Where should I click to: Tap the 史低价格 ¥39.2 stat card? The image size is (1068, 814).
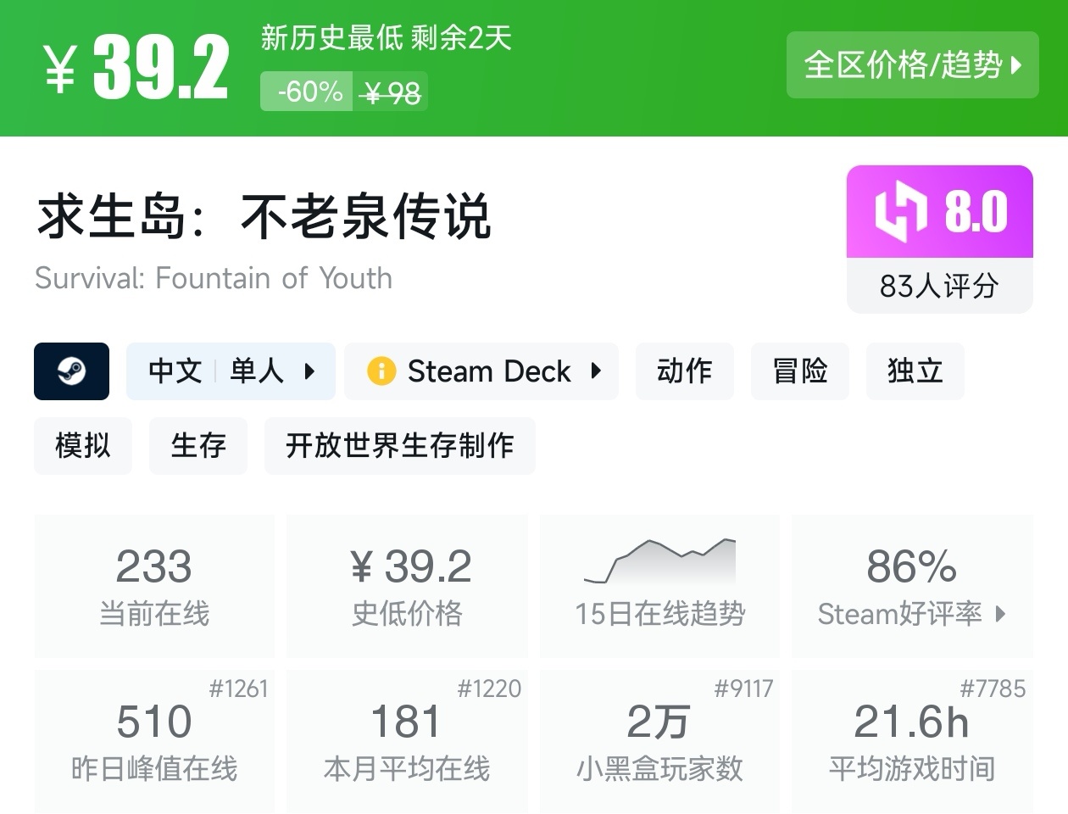(407, 585)
